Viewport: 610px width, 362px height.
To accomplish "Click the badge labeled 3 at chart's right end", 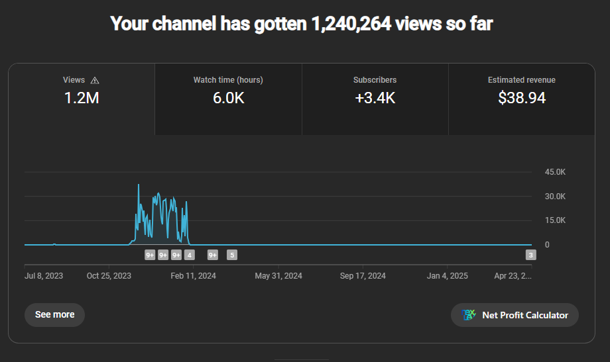I will [530, 255].
